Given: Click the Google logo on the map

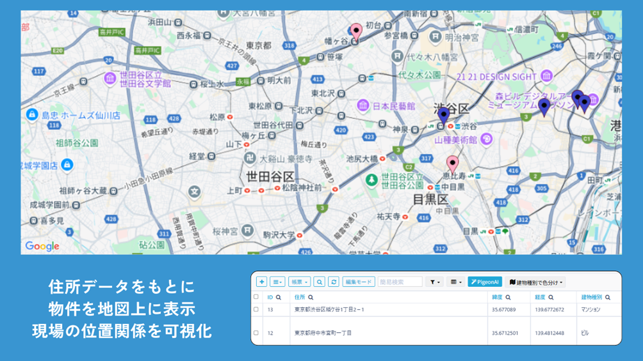Looking at the screenshot, I should pyautogui.click(x=42, y=246).
